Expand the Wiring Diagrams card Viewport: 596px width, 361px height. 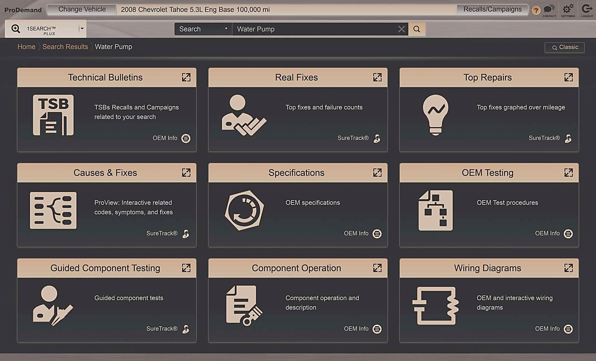click(x=568, y=268)
